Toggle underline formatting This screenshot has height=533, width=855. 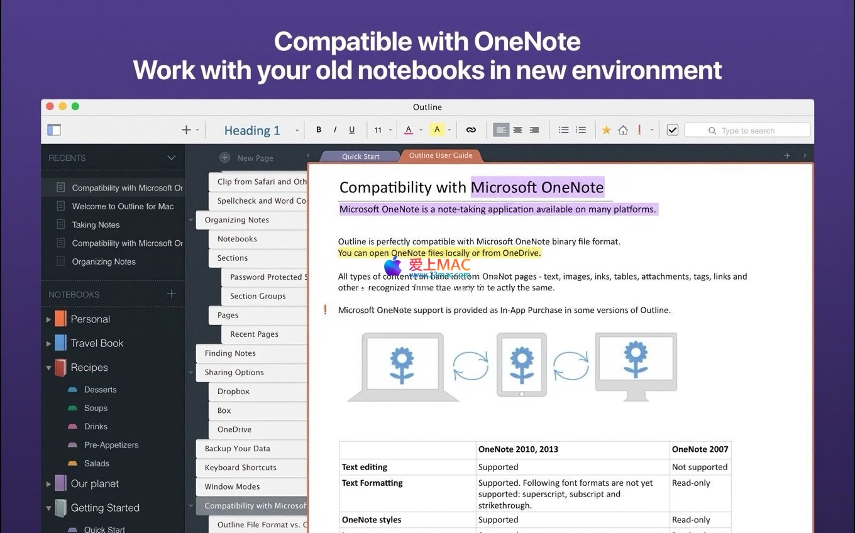[351, 130]
